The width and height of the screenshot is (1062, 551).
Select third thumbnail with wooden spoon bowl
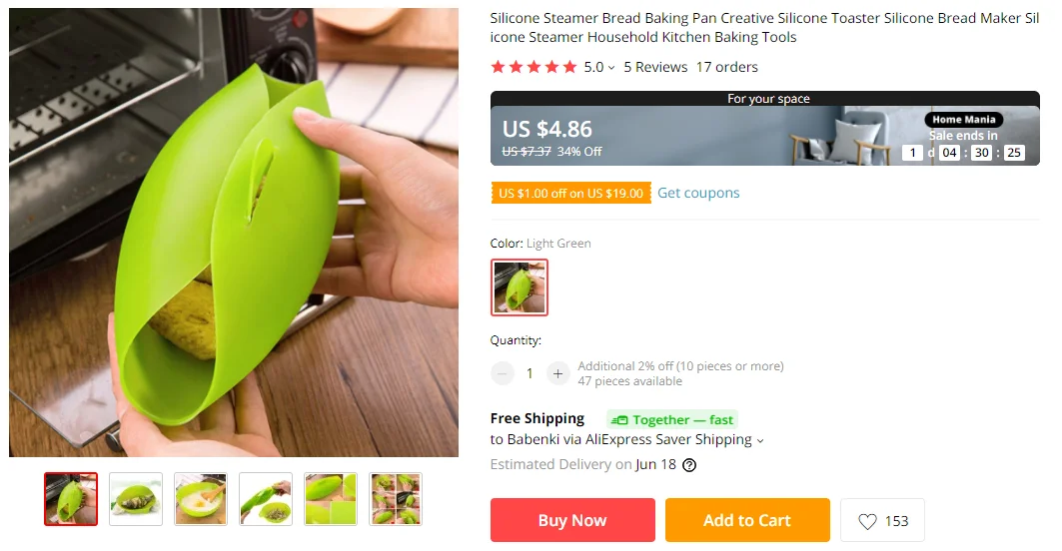point(201,499)
